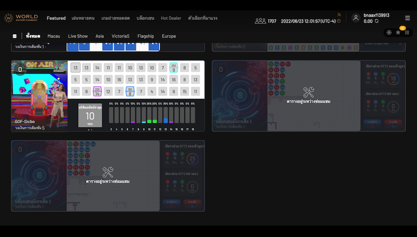Click the result cell showing 15

[x=185, y=91]
